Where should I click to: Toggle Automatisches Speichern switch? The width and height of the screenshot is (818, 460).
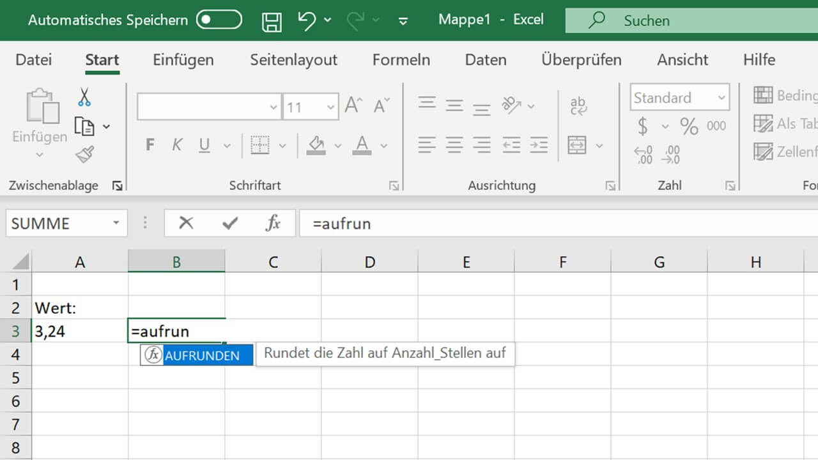[219, 20]
